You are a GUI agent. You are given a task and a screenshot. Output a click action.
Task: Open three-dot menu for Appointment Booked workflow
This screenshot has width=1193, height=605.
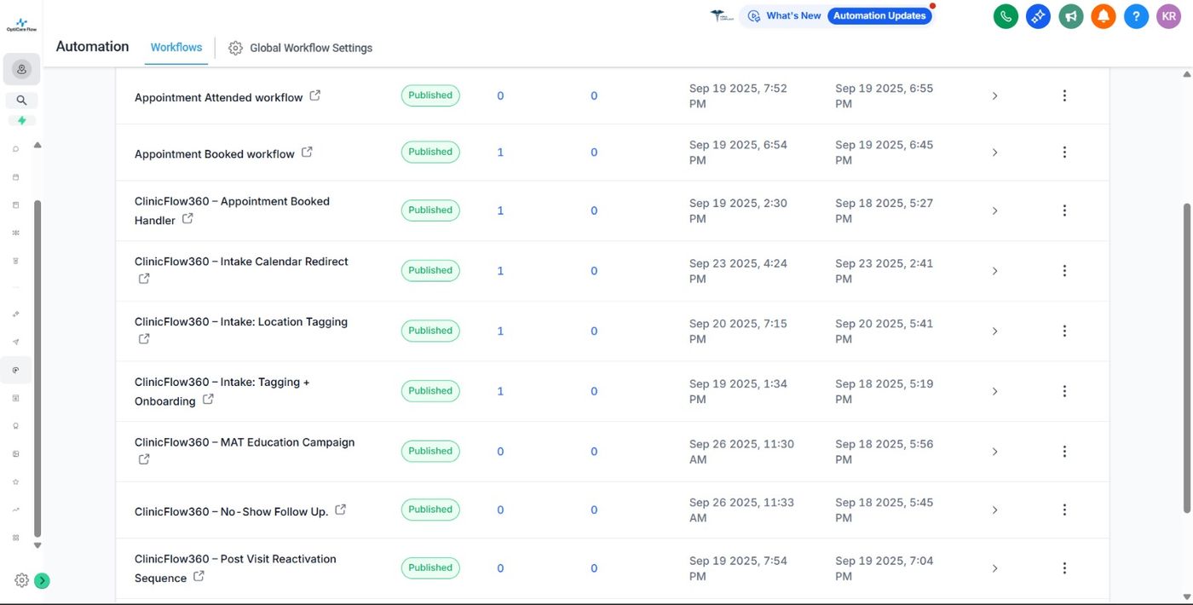click(1064, 153)
